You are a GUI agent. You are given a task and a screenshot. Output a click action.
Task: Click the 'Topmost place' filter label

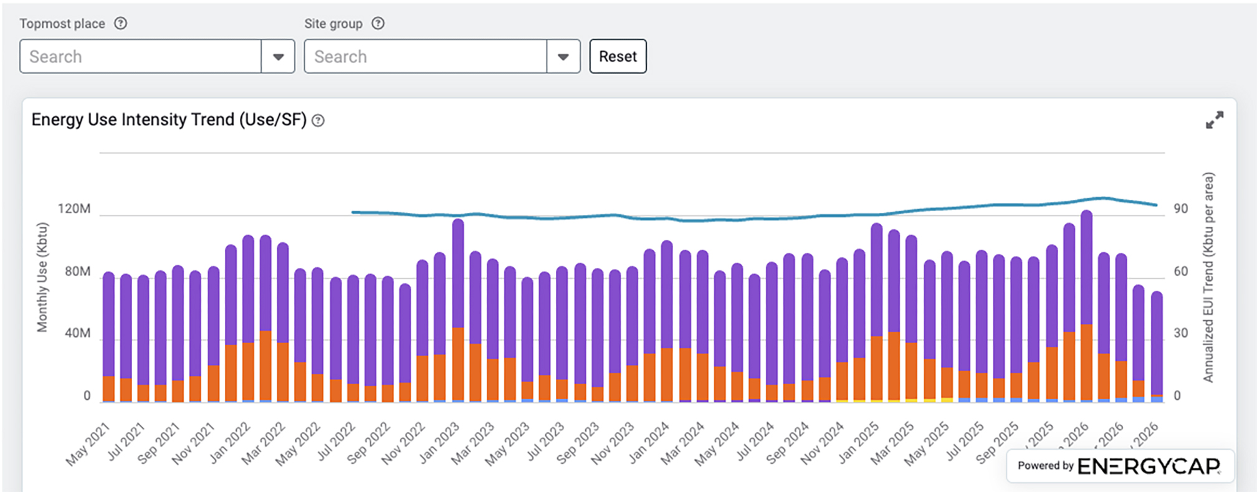coord(62,24)
